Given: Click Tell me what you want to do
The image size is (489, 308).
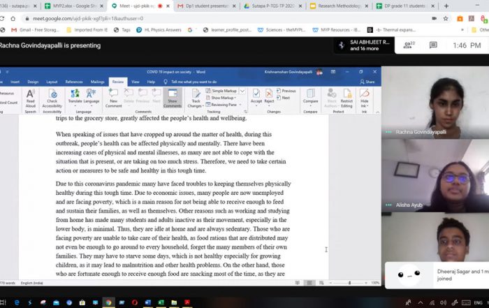Looking at the screenshot, I should click(190, 82).
